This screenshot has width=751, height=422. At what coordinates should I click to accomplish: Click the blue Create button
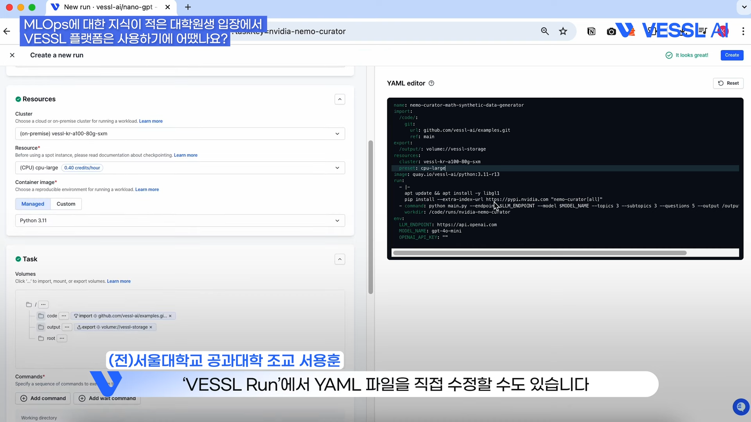coord(732,55)
